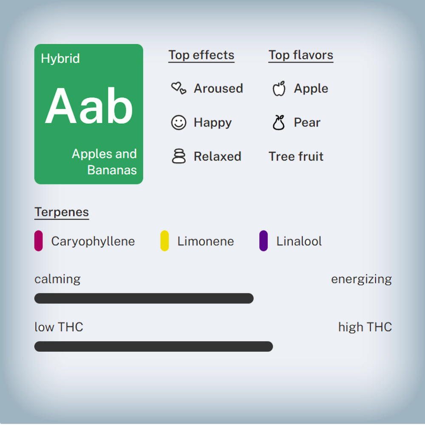Click the Happy smiley face icon

(x=178, y=122)
